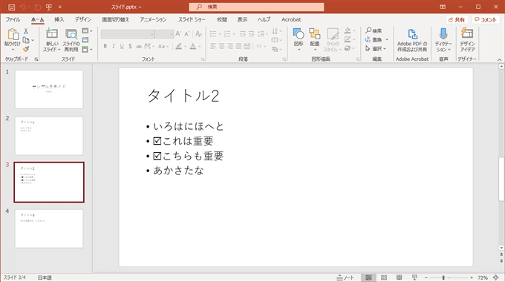Start the slide show from the status bar icon
This screenshot has height=282, width=505.
pyautogui.click(x=414, y=278)
